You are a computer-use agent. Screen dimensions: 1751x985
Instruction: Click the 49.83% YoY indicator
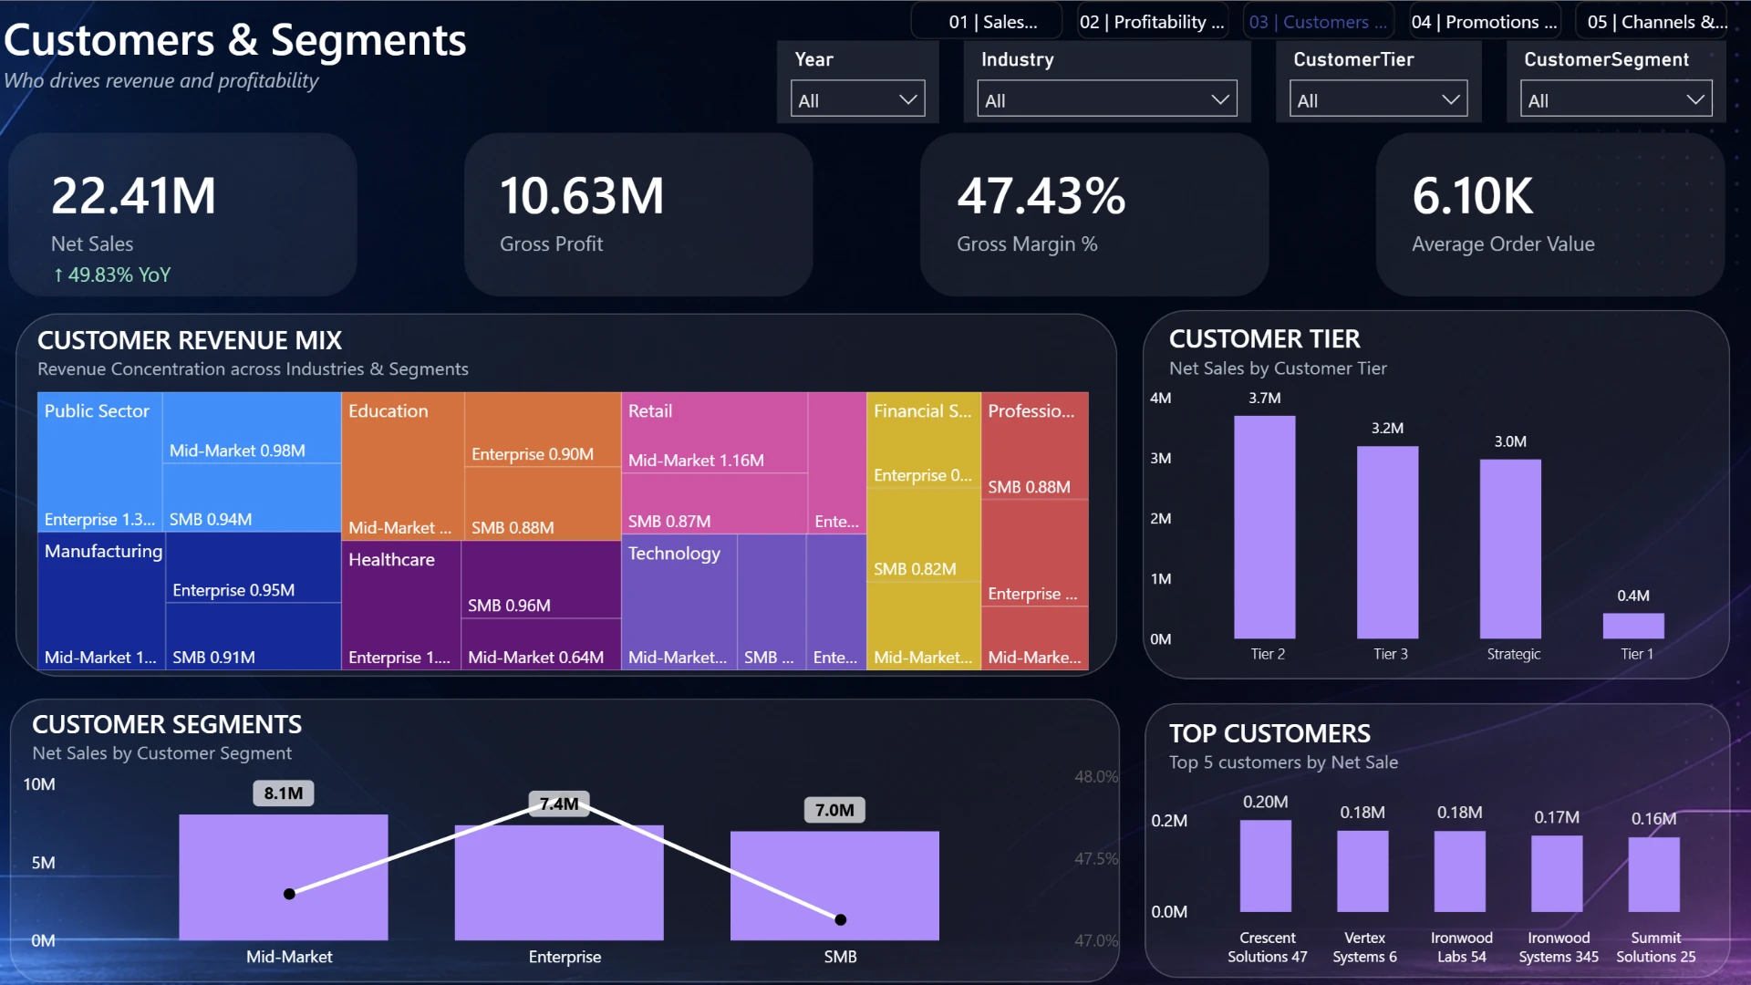tap(112, 275)
